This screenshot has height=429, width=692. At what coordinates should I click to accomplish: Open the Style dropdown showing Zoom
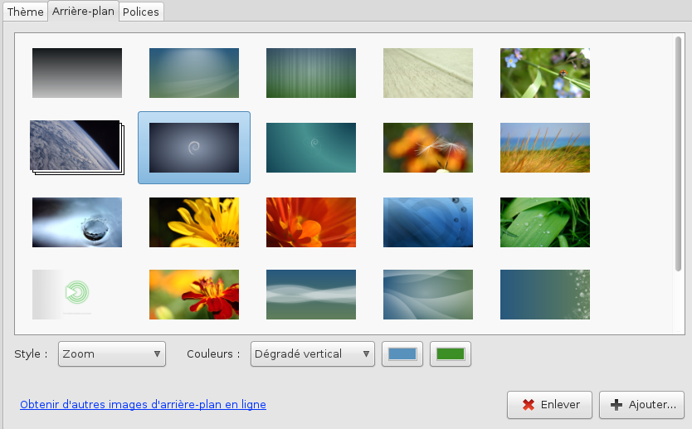(111, 354)
